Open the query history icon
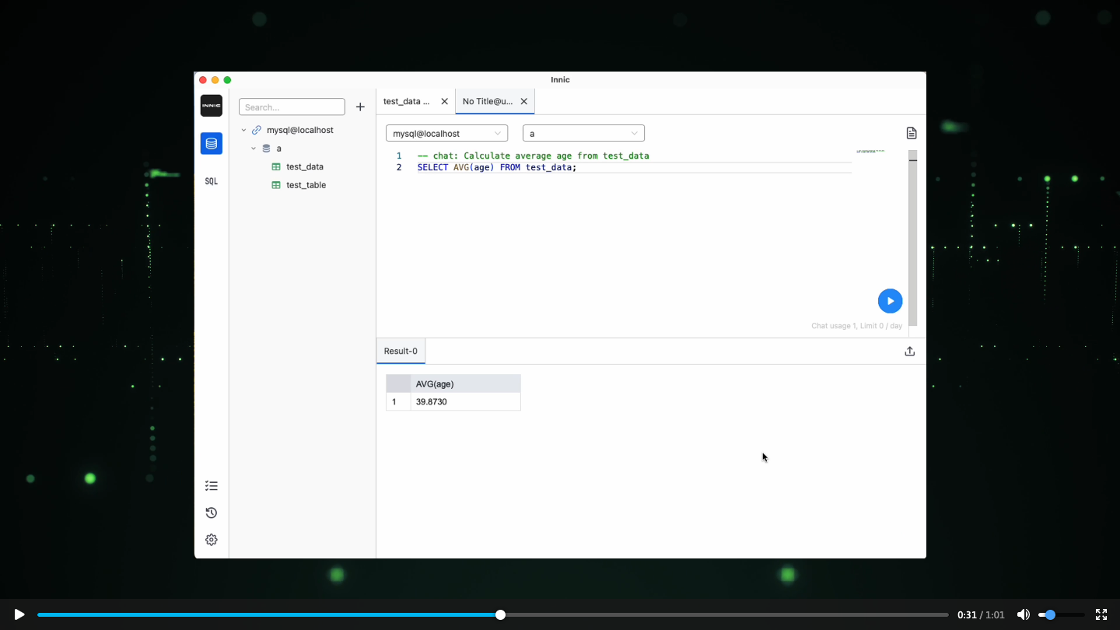Screen dimensions: 1120x630 [211, 513]
